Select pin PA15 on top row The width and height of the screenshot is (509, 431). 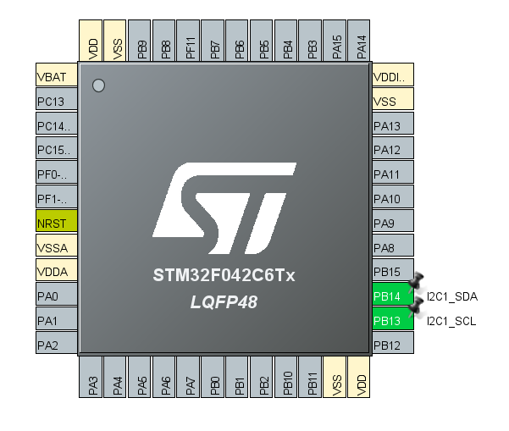click(335, 41)
